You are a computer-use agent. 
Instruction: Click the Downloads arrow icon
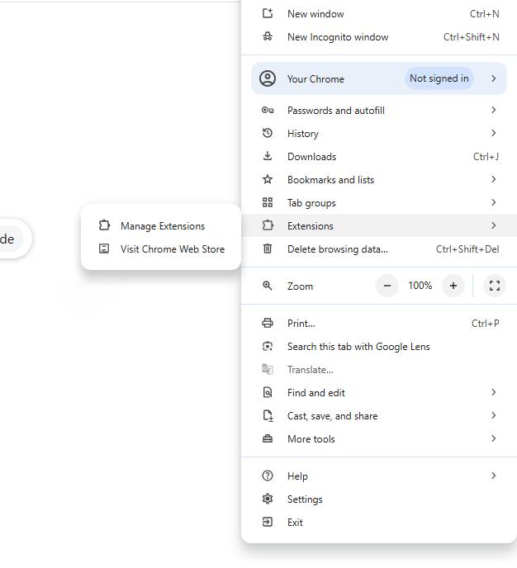pyautogui.click(x=268, y=156)
